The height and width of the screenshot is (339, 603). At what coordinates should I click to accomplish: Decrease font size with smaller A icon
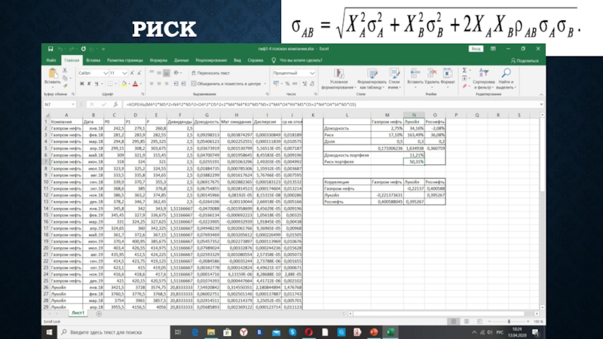coord(139,73)
